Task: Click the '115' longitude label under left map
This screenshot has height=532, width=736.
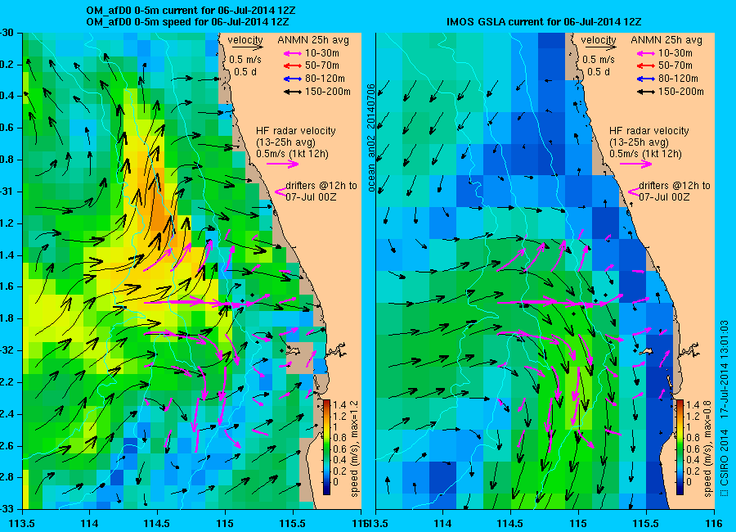Action: (x=226, y=523)
